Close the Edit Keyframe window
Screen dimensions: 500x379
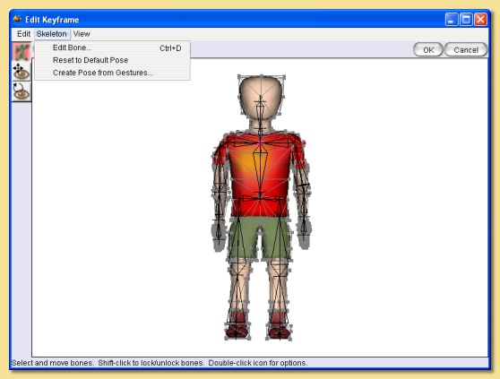click(480, 20)
